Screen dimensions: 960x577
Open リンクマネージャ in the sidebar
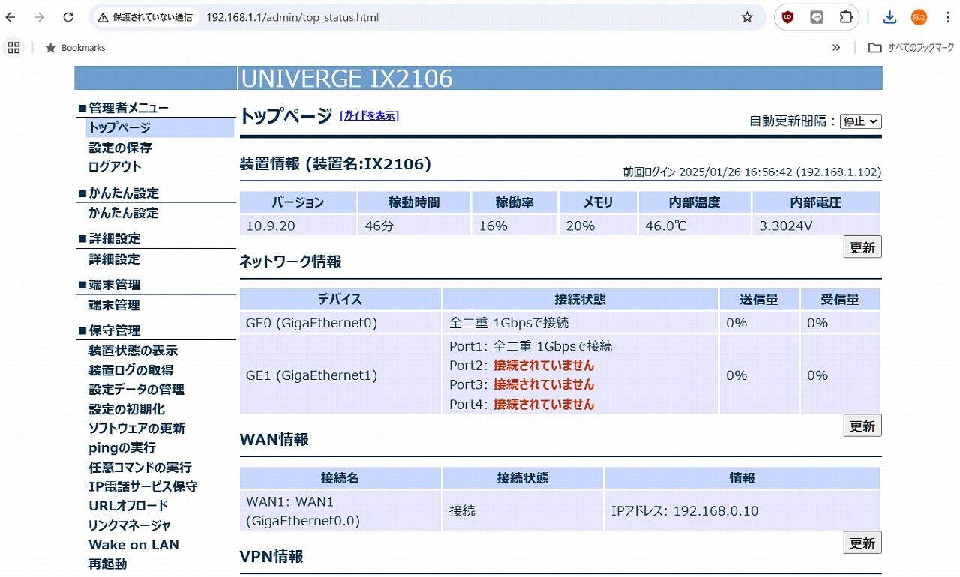click(x=130, y=525)
